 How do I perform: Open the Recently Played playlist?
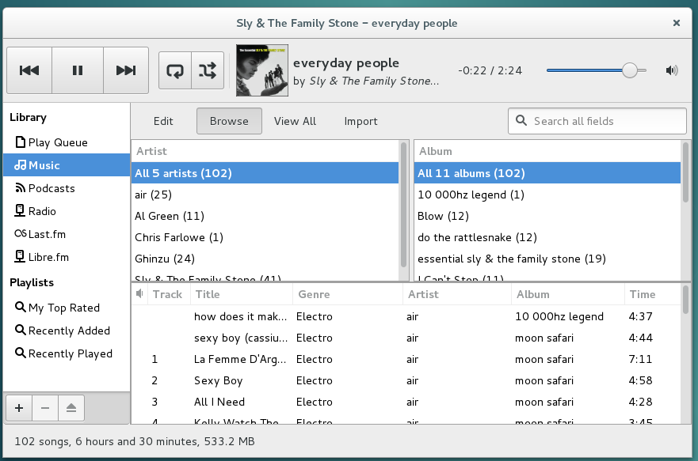click(67, 354)
